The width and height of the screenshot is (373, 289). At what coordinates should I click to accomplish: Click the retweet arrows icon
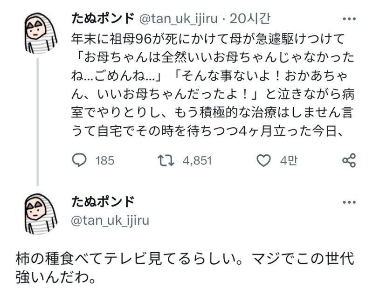[x=166, y=160]
